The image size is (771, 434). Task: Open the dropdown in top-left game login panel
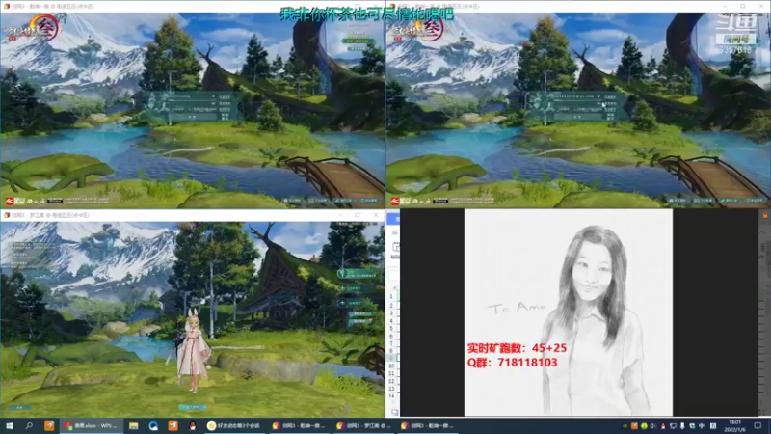pyautogui.click(x=213, y=97)
